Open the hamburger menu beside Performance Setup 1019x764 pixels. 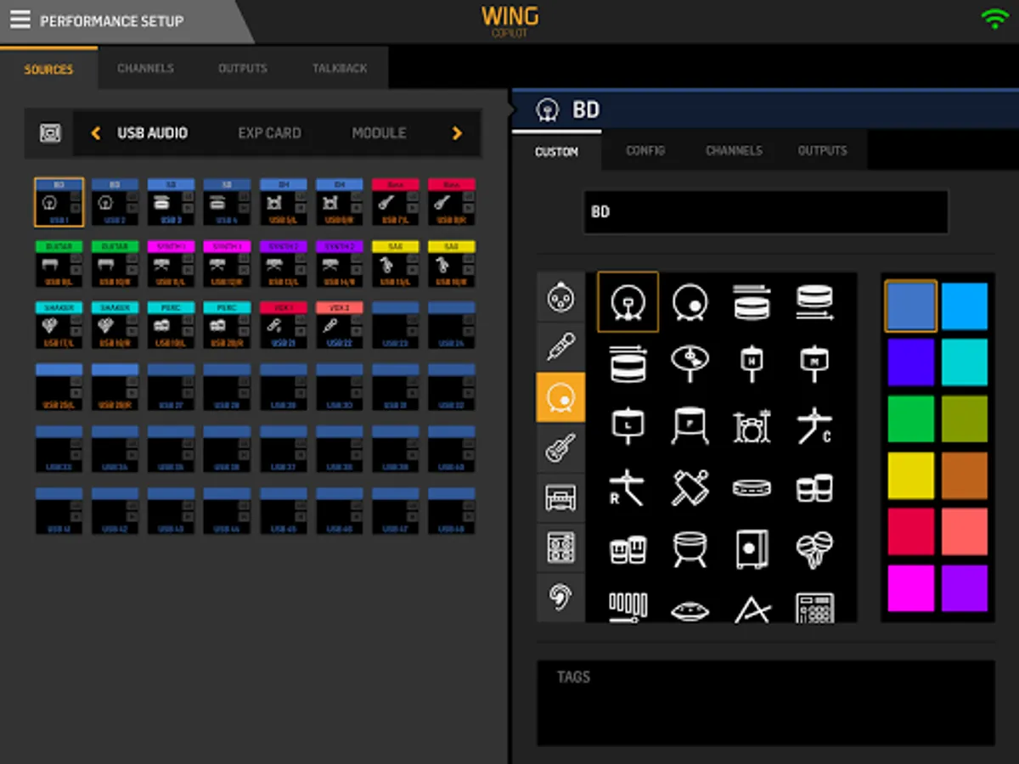pyautogui.click(x=20, y=20)
